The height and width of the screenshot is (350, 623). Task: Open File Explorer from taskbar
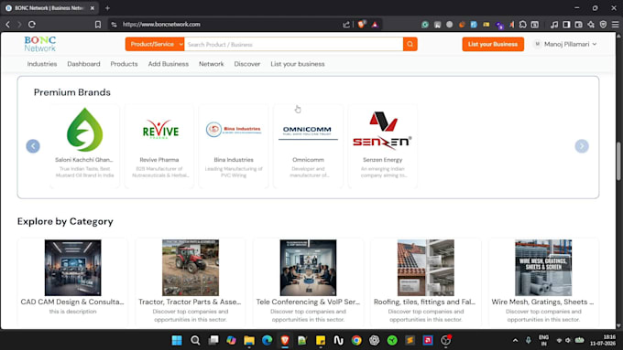click(x=249, y=340)
